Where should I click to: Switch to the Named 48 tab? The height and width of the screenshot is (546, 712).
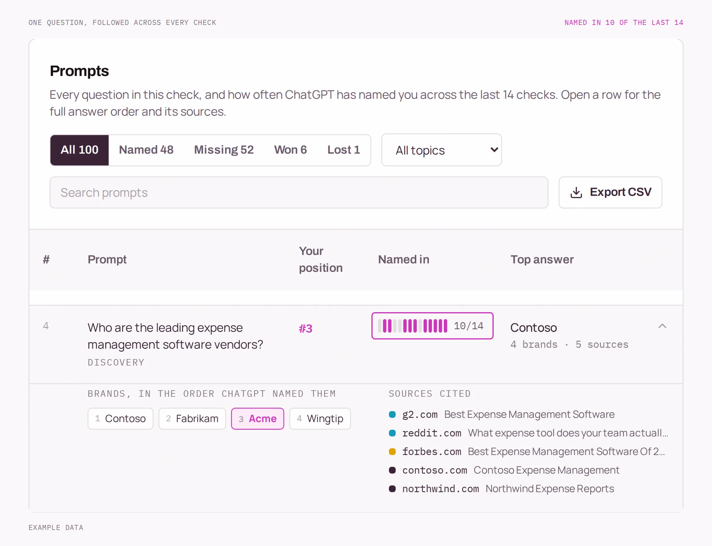[146, 150]
